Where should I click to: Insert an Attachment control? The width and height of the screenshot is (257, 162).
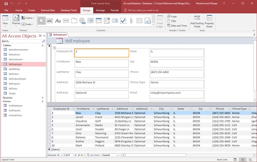[x=131, y=21]
